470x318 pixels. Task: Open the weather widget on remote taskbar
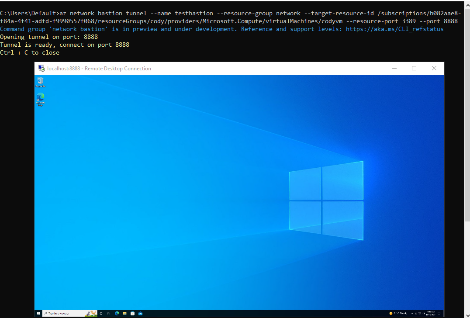pyautogui.click(x=398, y=313)
